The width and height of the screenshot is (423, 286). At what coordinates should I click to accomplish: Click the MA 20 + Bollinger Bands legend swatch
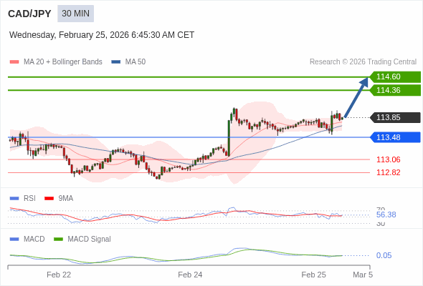[14, 62]
